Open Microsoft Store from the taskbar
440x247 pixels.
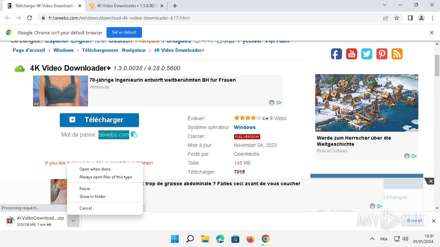tap(235, 239)
